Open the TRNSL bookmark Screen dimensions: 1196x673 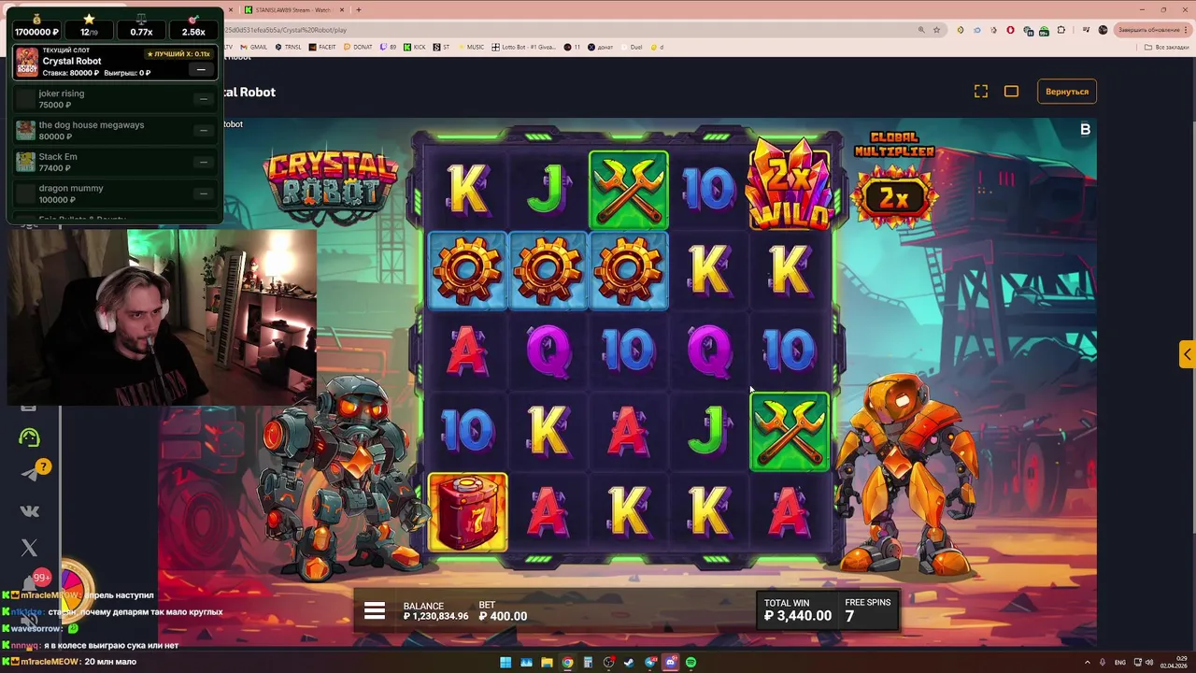[x=289, y=47]
